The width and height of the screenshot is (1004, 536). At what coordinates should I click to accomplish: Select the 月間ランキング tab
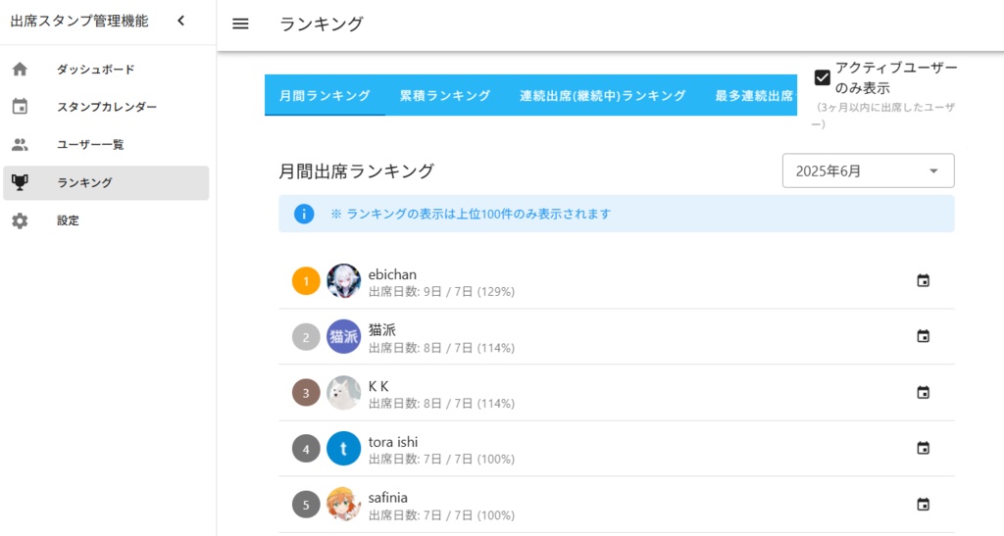click(x=325, y=95)
